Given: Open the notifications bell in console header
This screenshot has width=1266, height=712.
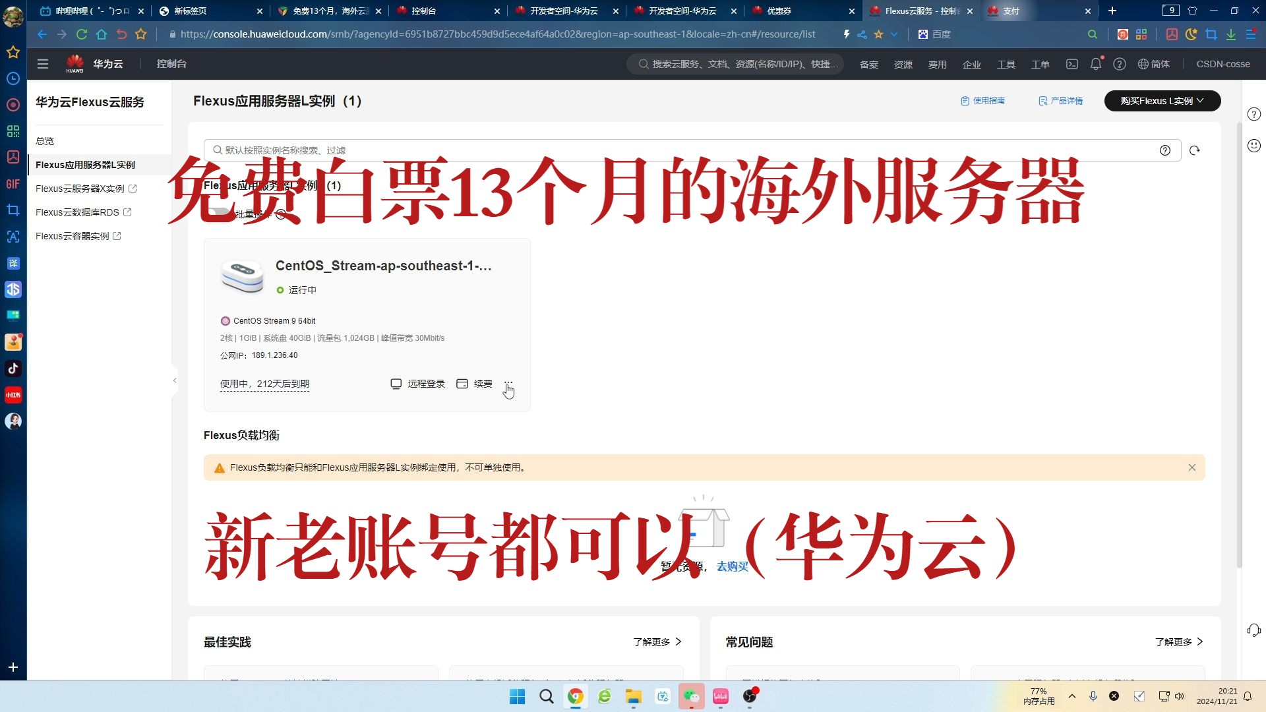Looking at the screenshot, I should click(x=1096, y=64).
